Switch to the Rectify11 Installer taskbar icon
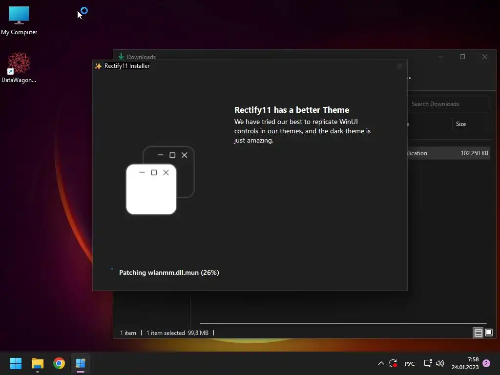 pos(81,363)
